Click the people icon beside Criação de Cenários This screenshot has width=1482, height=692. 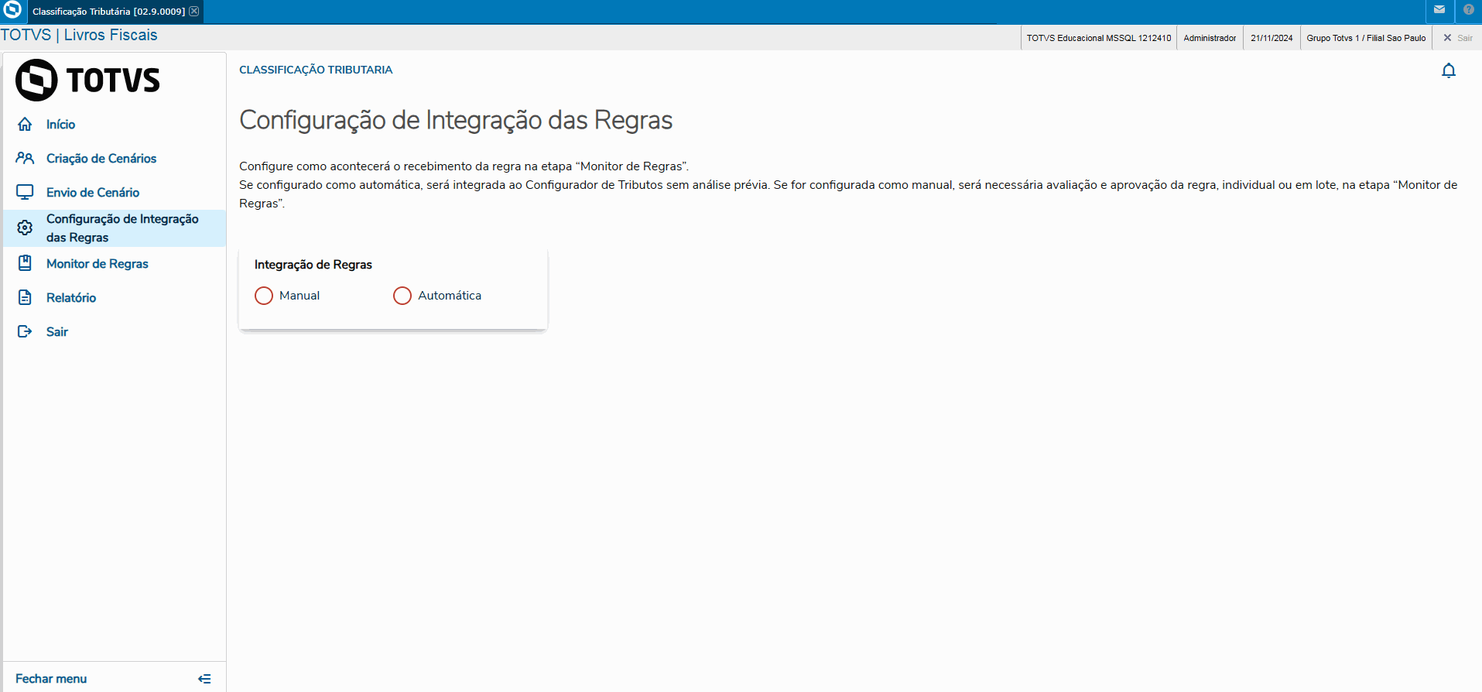pos(25,158)
